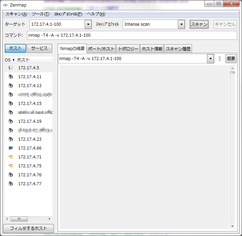Image resolution: width=242 pixels, height=236 pixels.
Task: Select host 172.17.4.19 in the list
Action: [28, 121]
